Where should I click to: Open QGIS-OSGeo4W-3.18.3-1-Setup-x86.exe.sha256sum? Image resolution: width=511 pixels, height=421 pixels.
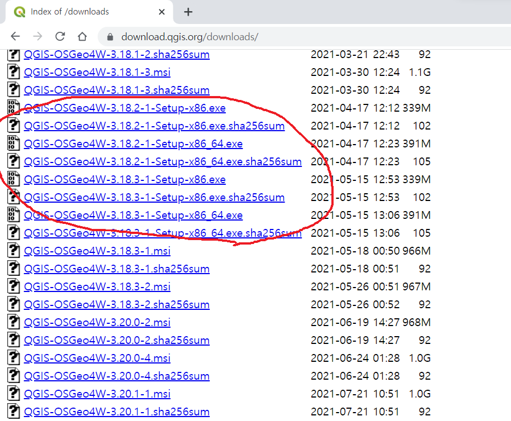pyautogui.click(x=154, y=198)
